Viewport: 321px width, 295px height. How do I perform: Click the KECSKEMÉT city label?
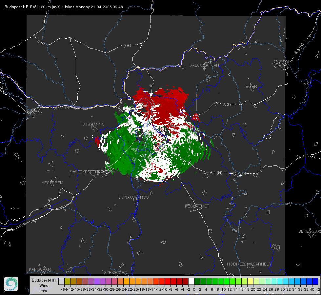pyautogui.click(x=197, y=206)
